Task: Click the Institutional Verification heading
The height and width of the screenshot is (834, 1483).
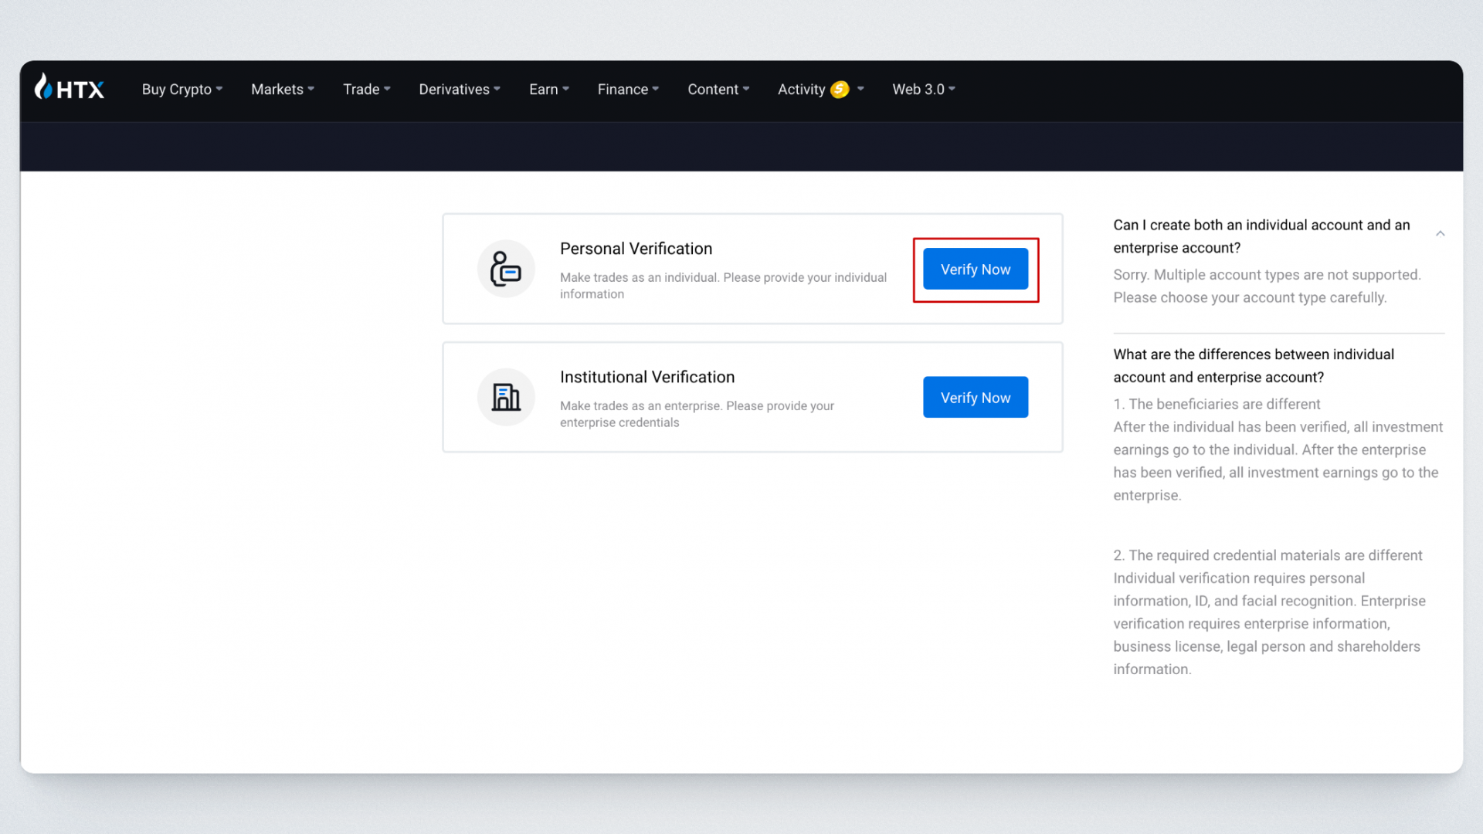Action: click(646, 377)
